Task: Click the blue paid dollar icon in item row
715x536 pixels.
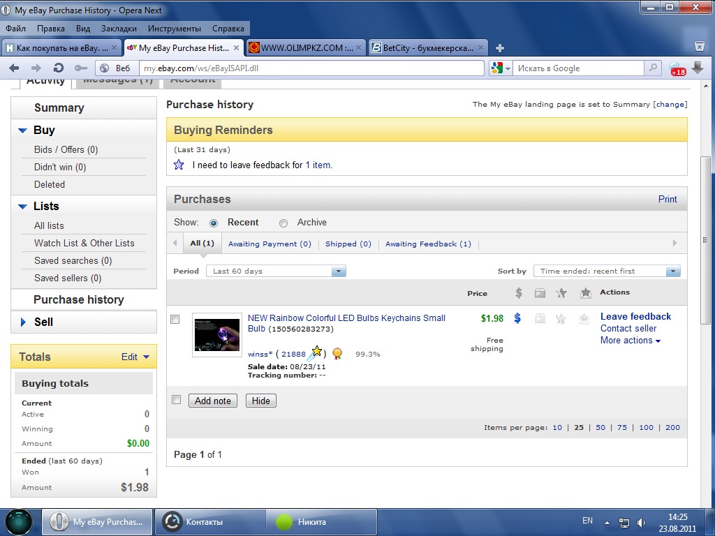Action: click(517, 318)
